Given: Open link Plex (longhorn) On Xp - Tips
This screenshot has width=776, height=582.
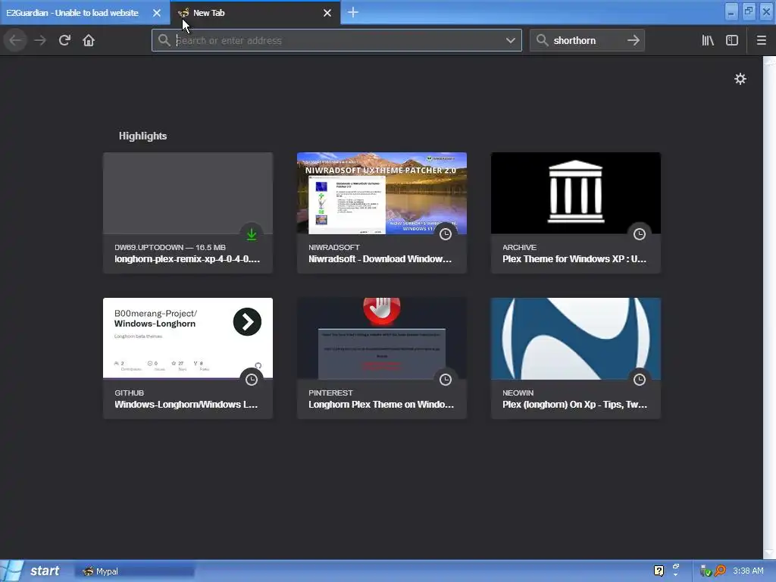Looking at the screenshot, I should click(574, 405).
